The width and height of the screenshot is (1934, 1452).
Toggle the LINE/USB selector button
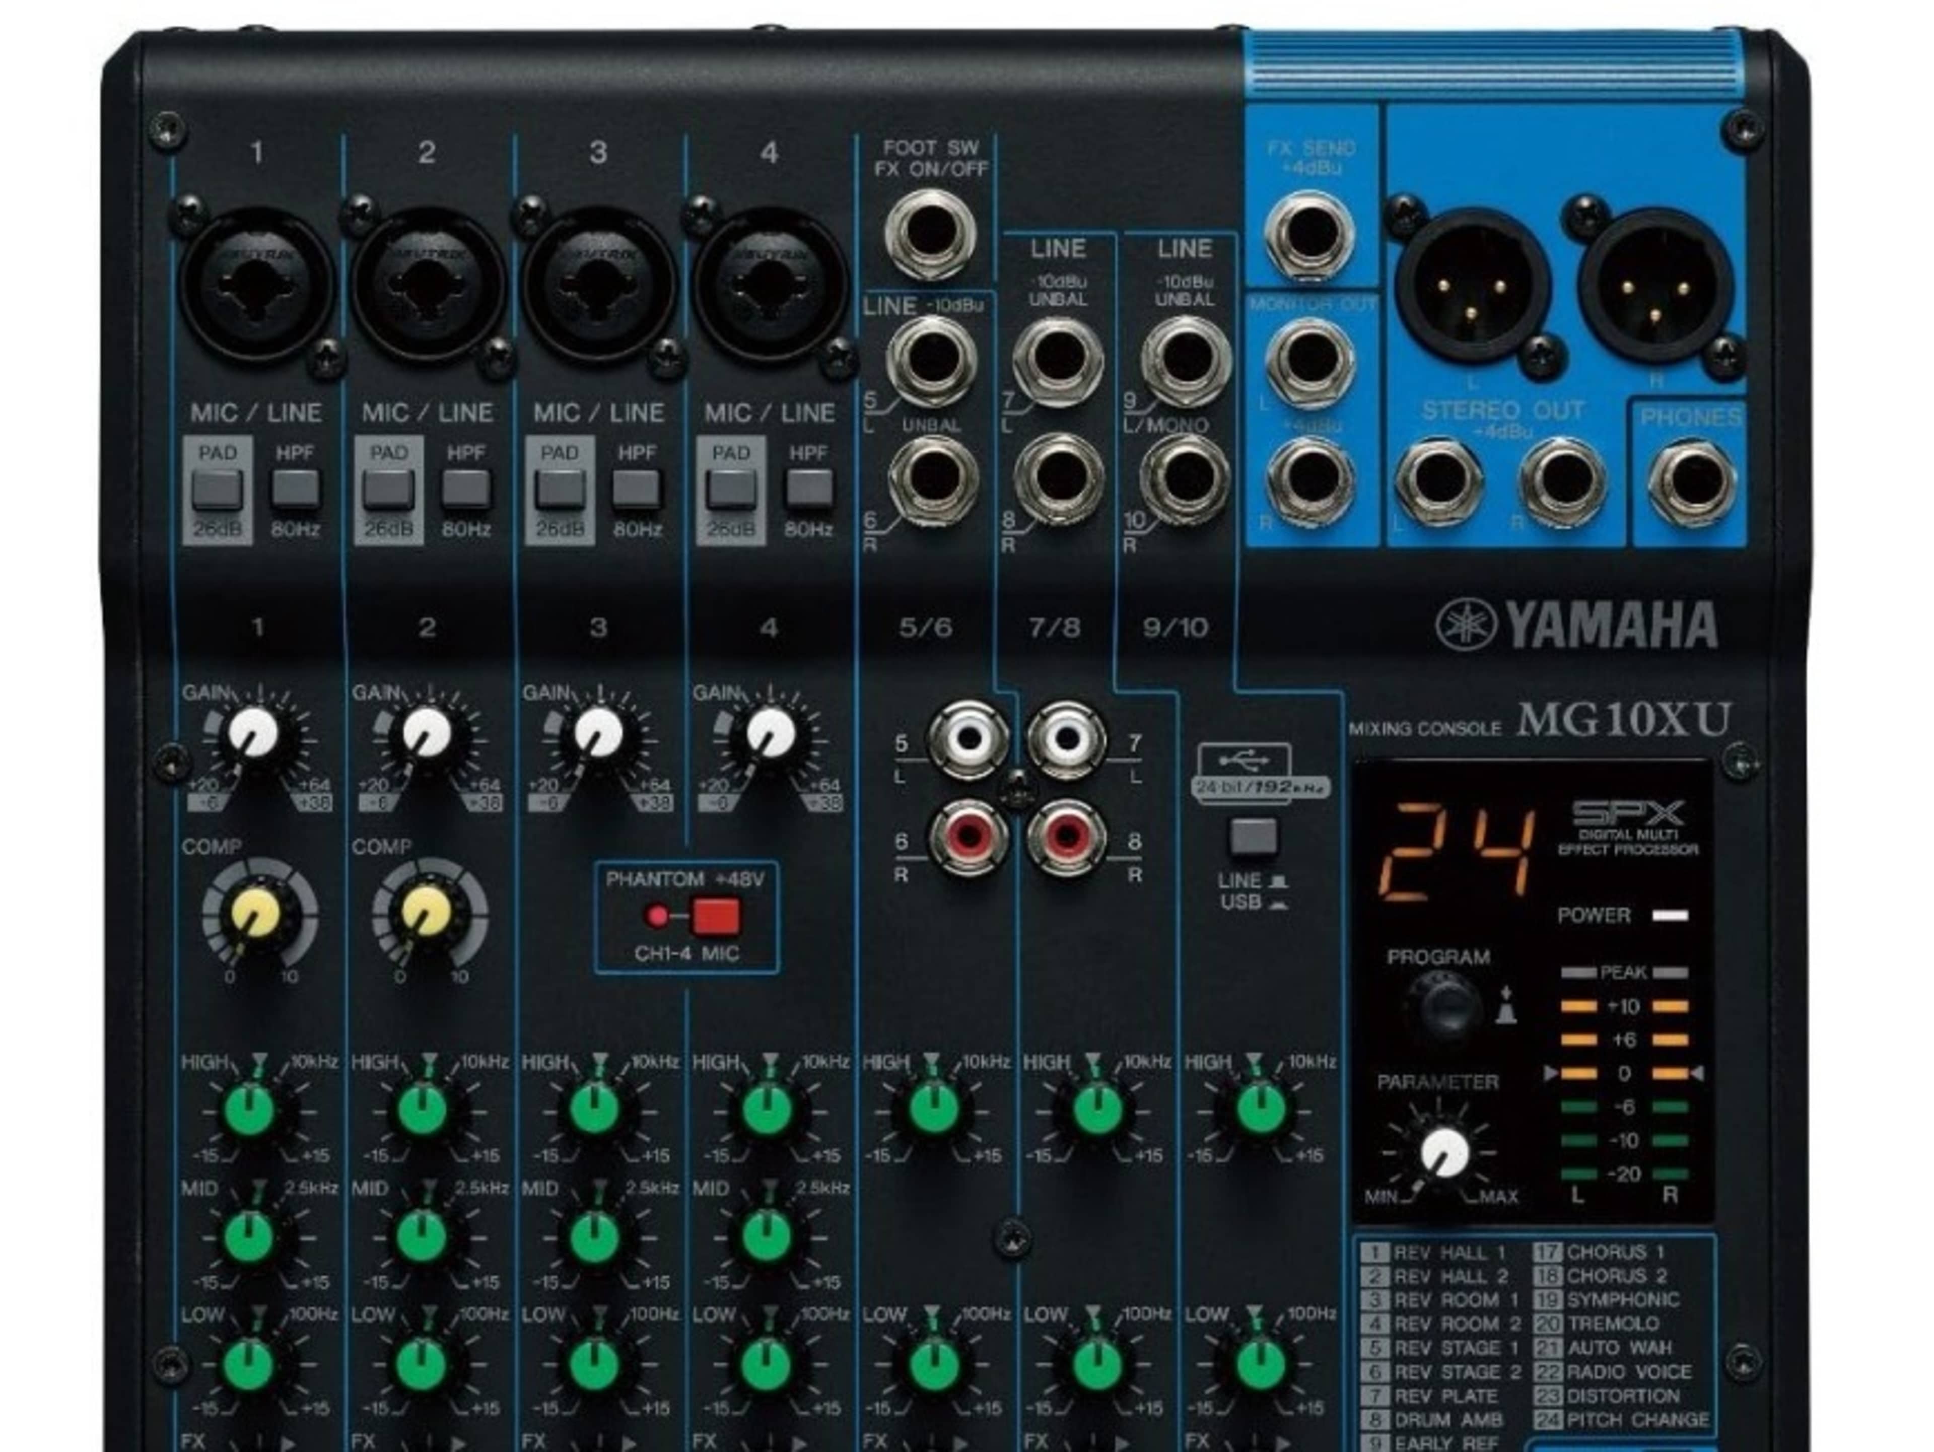tap(1254, 837)
